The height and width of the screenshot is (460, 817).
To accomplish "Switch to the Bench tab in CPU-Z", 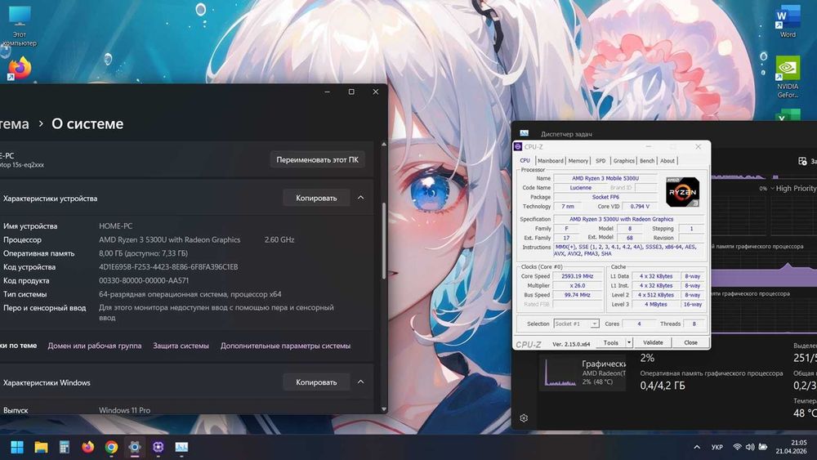I will [646, 160].
